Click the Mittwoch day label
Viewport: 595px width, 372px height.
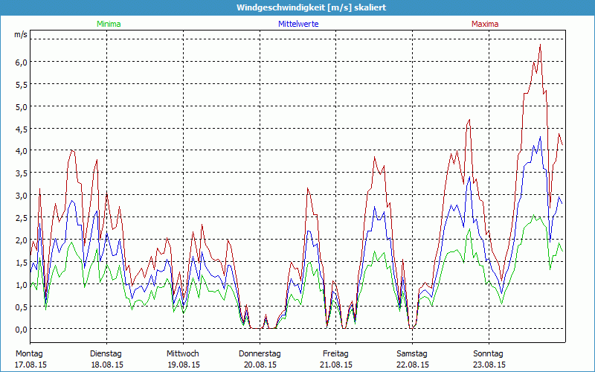click(x=182, y=354)
